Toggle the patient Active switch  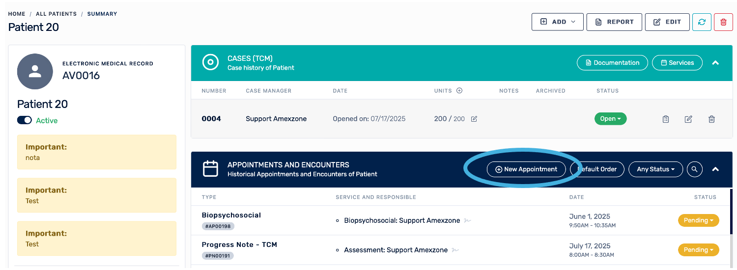[25, 120]
